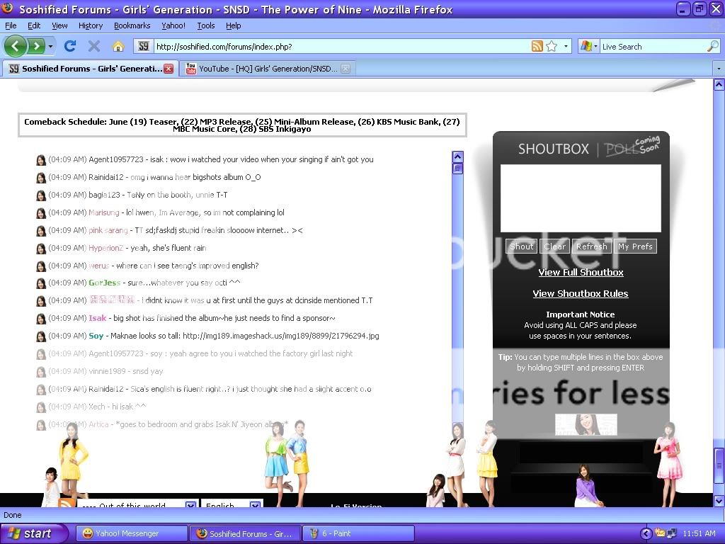Open the Help menu
The image size is (725, 544).
point(234,25)
